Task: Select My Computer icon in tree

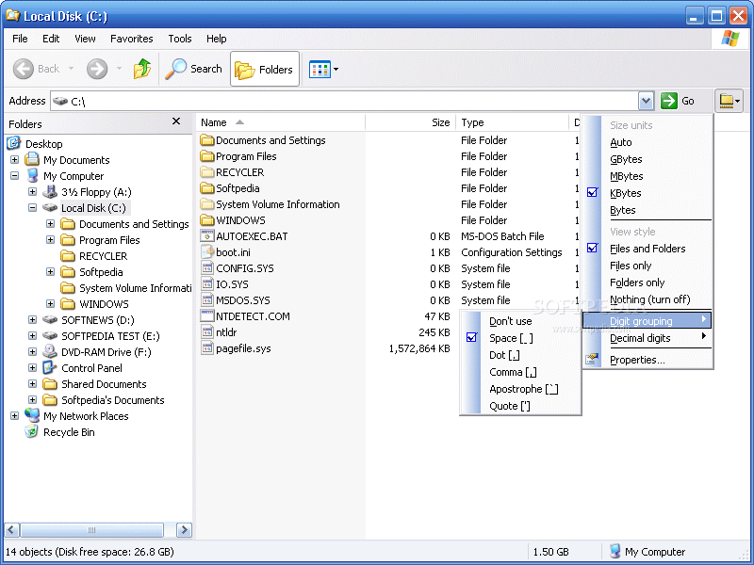Action: point(32,175)
